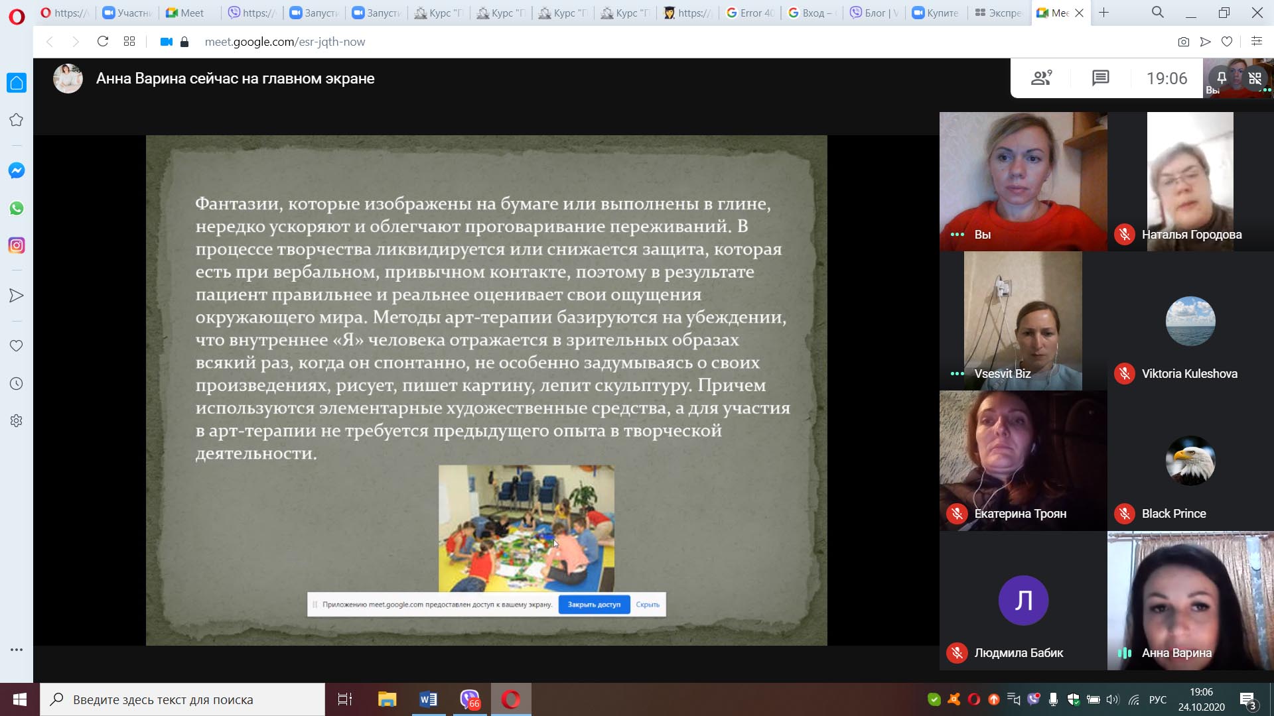The width and height of the screenshot is (1274, 716).
Task: Open Opera easy setup icon
Action: pos(1256,42)
